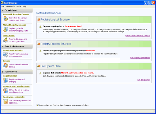The height and width of the screenshot is (114, 156).
Task: Click 'Disk cleanup is recommended' description line
Action: [74, 76]
